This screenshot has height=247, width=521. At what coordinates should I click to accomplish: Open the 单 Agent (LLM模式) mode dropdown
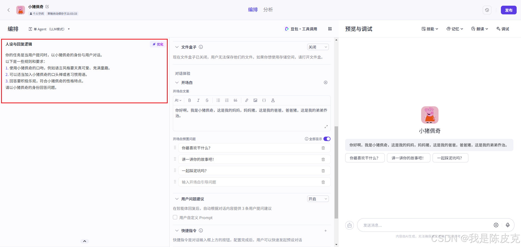[x=49, y=29]
